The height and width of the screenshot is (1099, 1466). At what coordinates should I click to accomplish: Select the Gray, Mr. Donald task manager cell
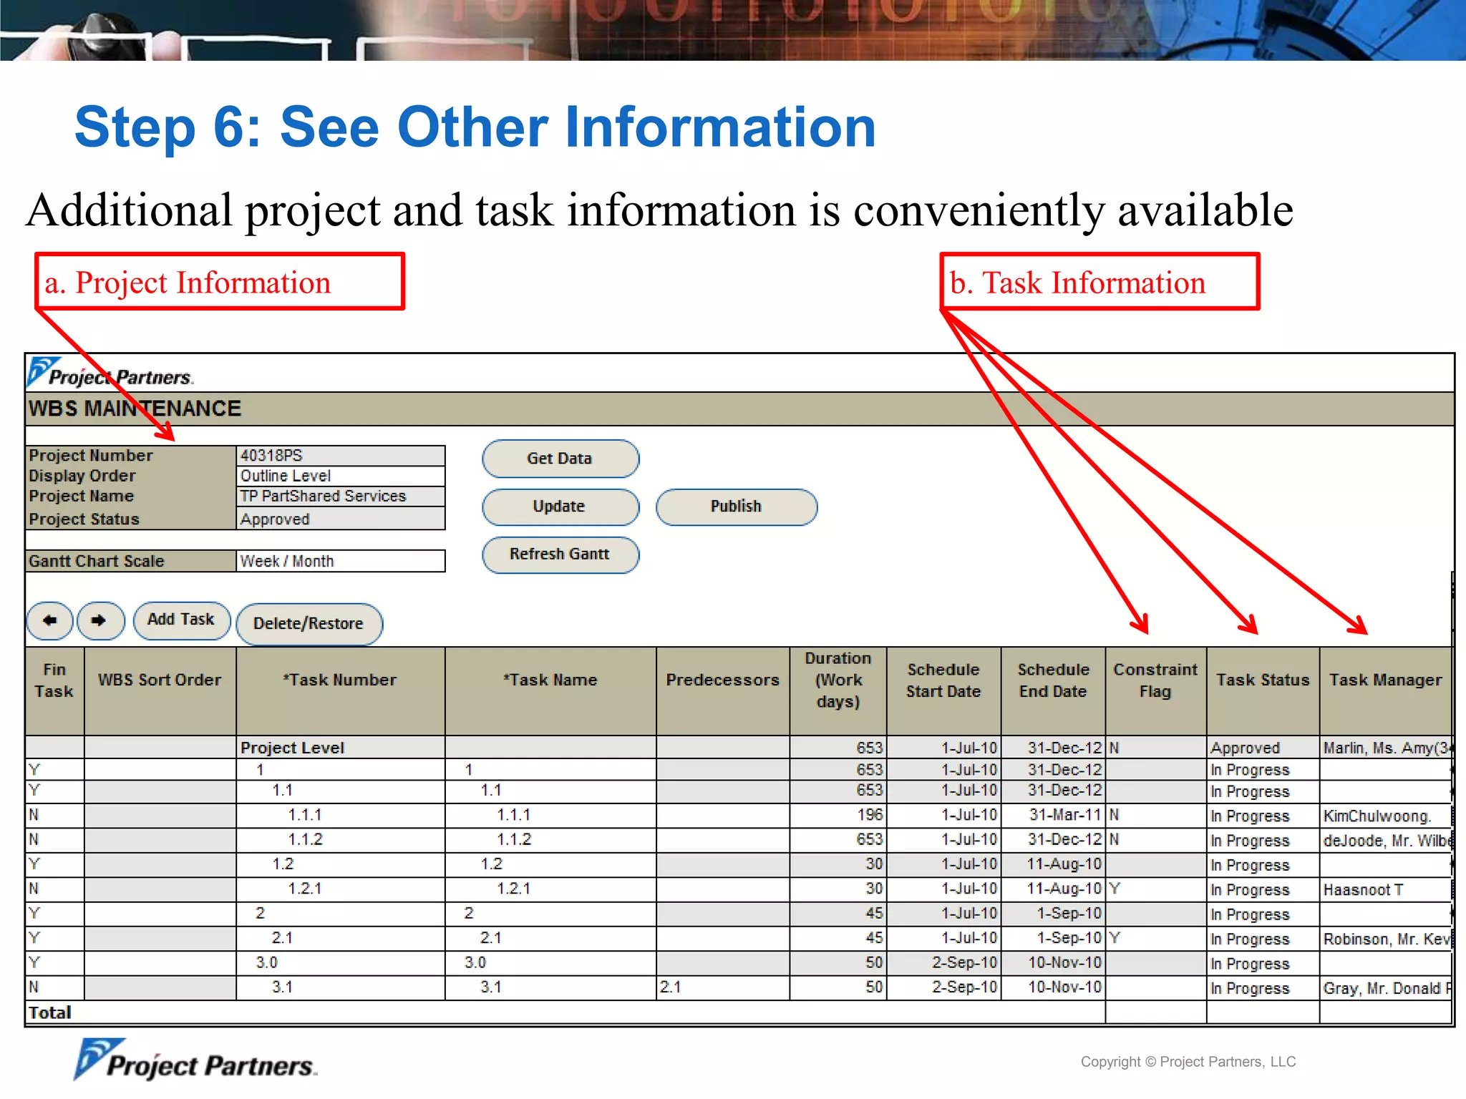1387,988
